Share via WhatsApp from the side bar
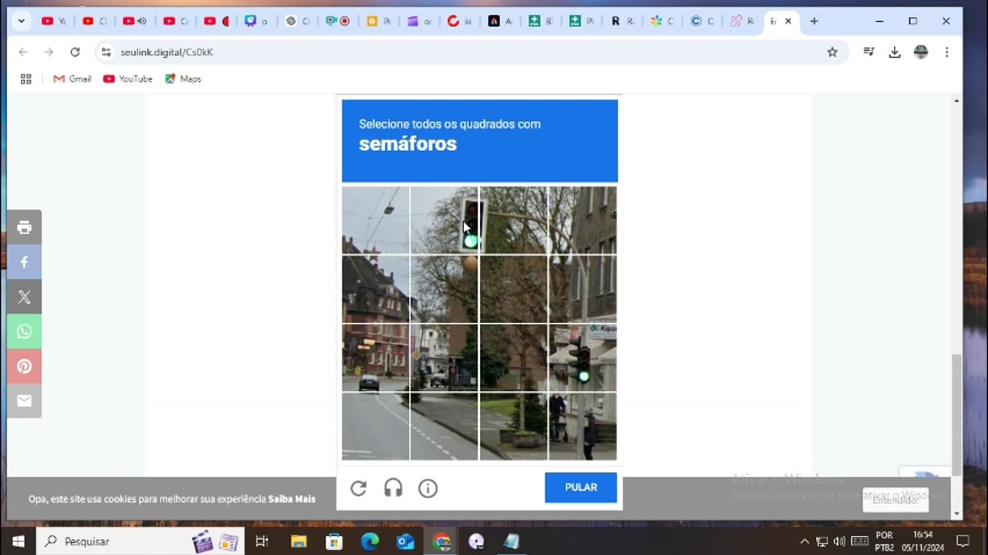 24,331
